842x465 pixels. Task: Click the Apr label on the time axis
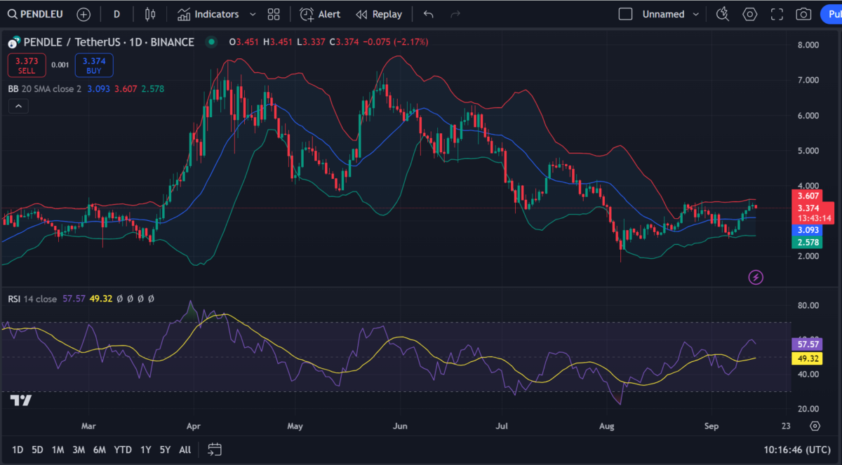194,426
